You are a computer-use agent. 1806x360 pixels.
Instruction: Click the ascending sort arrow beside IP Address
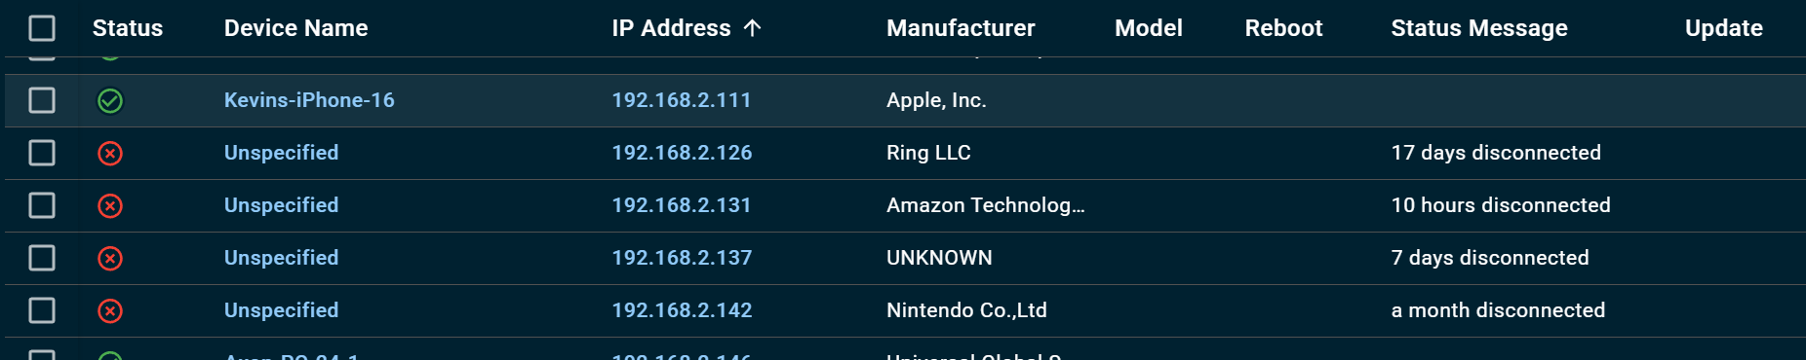pos(752,28)
